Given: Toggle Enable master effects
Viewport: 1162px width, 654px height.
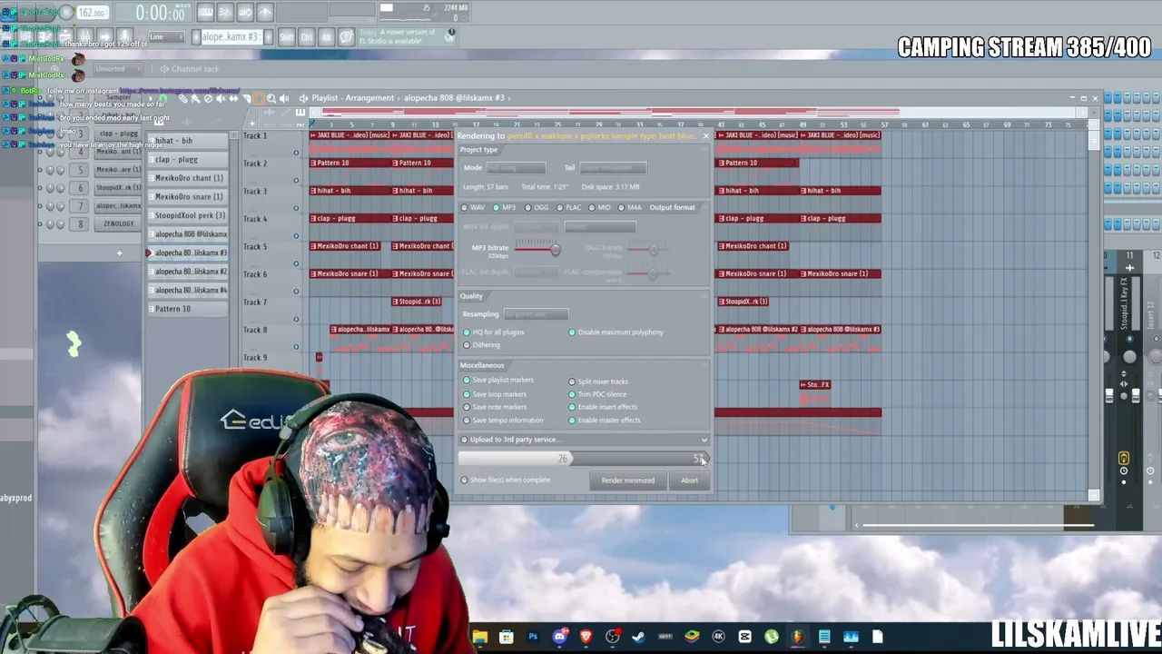Looking at the screenshot, I should coord(605,421).
